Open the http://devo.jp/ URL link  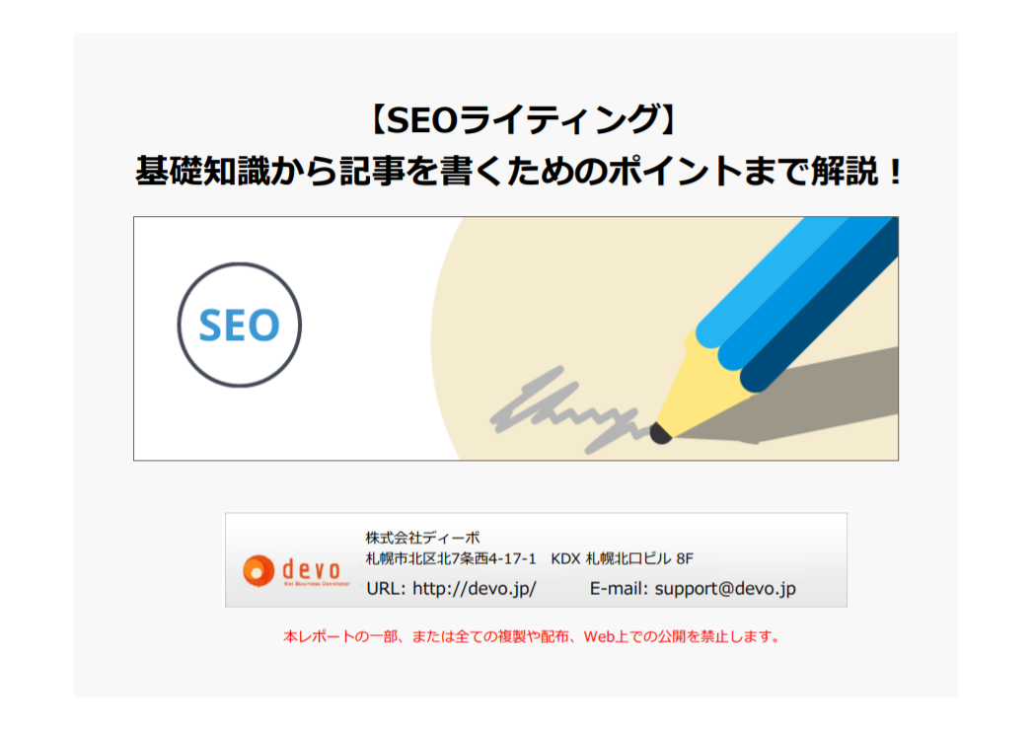click(x=474, y=588)
